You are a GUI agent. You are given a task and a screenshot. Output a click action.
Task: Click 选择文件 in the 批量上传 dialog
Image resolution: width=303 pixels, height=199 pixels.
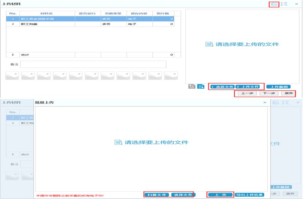183,195
